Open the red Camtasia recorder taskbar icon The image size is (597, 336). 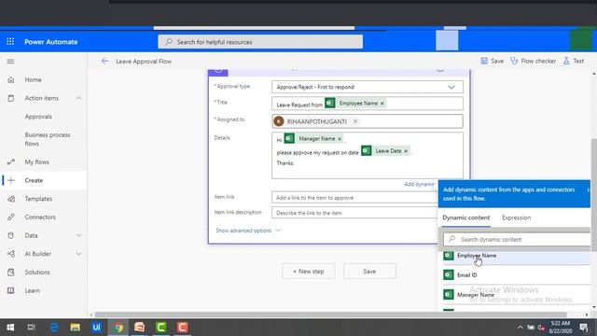[x=183, y=328]
